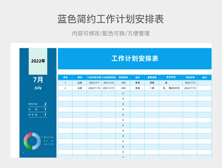Select the 是否完成 column header
Screen dimensions: 222x168
click(x=171, y=77)
